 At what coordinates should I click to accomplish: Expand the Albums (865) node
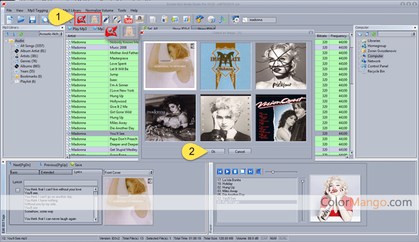[x=11, y=66]
